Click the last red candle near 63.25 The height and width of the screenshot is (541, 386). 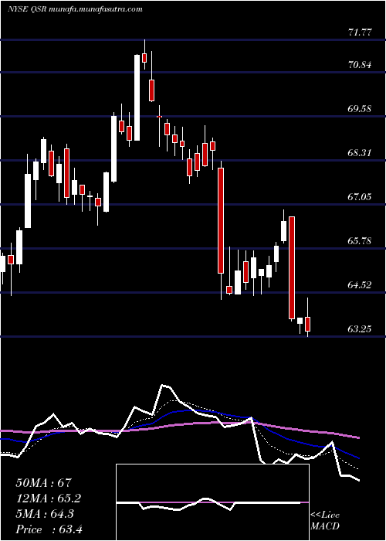coord(307,324)
